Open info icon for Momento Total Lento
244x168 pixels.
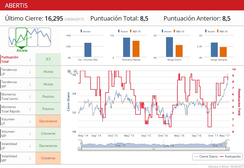(x=30, y=97)
